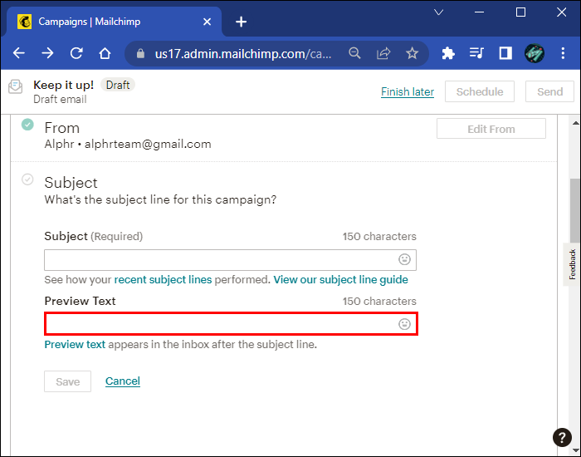Maximize the browser window
The width and height of the screenshot is (581, 457).
click(520, 12)
